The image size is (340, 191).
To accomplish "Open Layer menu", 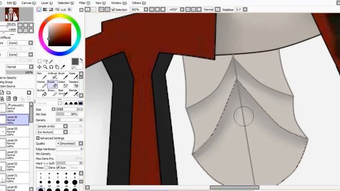I will (47, 3).
